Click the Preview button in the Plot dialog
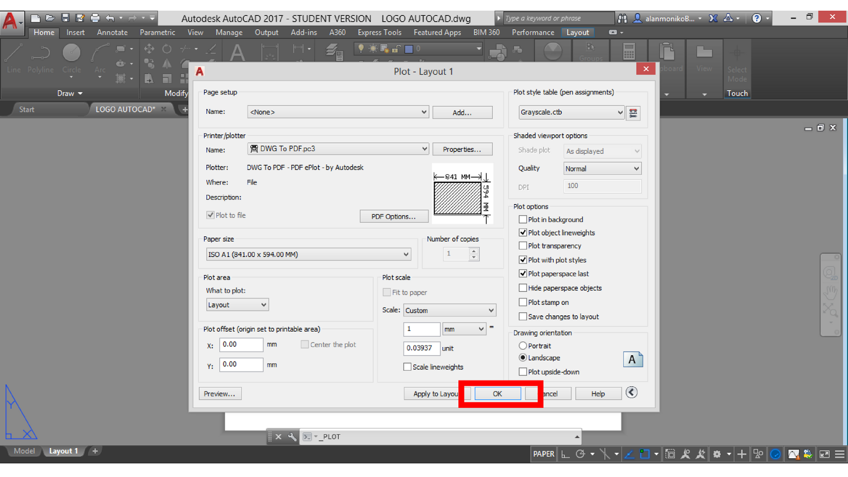Screen dimensions: 848x477 point(220,393)
